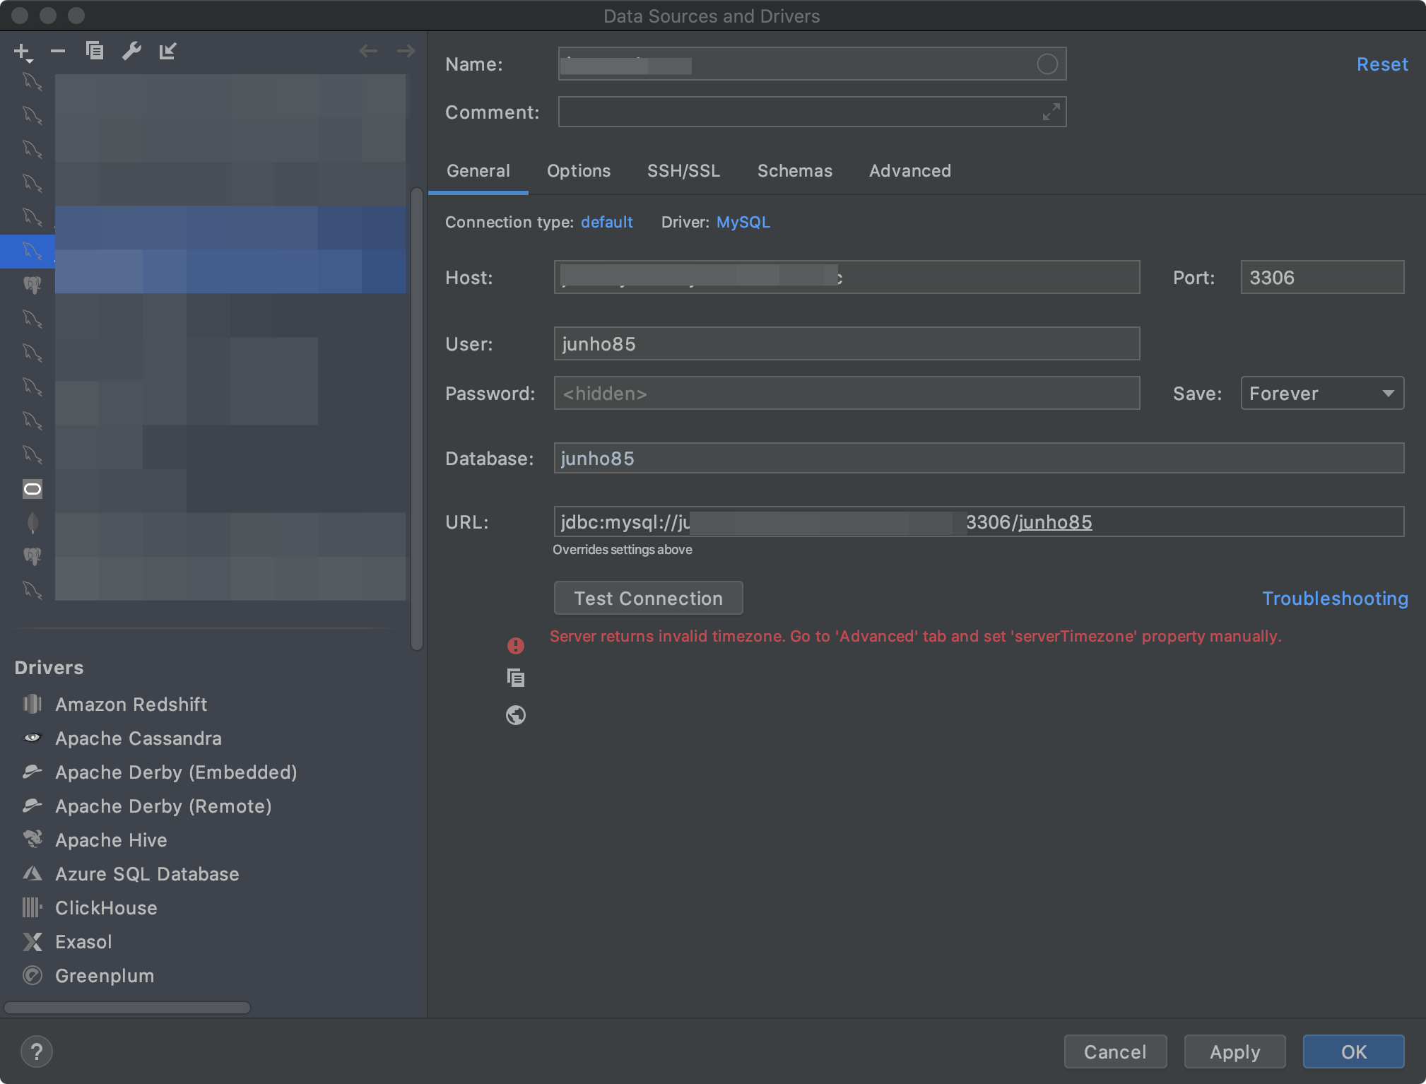The image size is (1426, 1084).
Task: Switch to the Schemas tab
Action: click(x=794, y=171)
